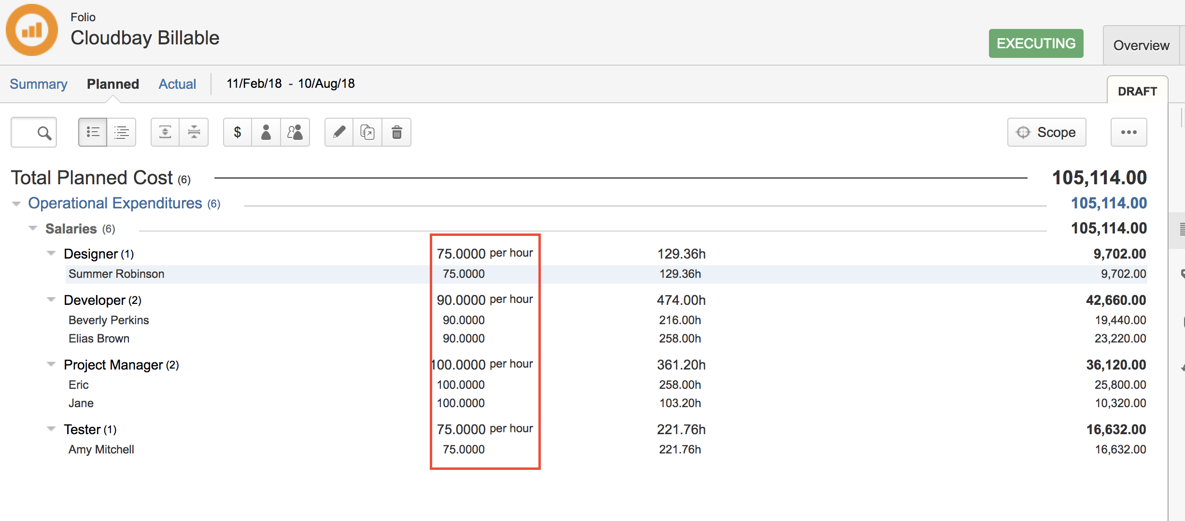Image resolution: width=1185 pixels, height=521 pixels.
Task: Click the two-people add team icon
Action: (x=295, y=132)
